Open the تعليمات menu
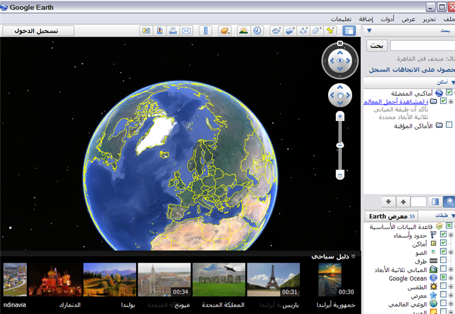This screenshot has height=314, width=455. point(341,19)
